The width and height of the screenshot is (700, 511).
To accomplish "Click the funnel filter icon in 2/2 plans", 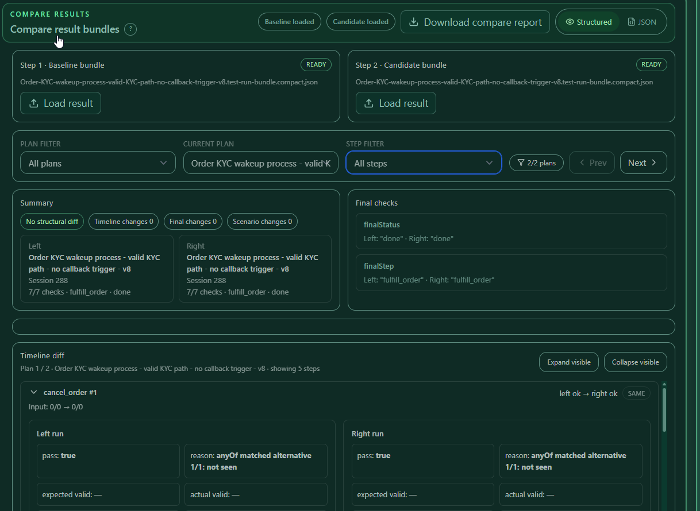I will pyautogui.click(x=521, y=162).
